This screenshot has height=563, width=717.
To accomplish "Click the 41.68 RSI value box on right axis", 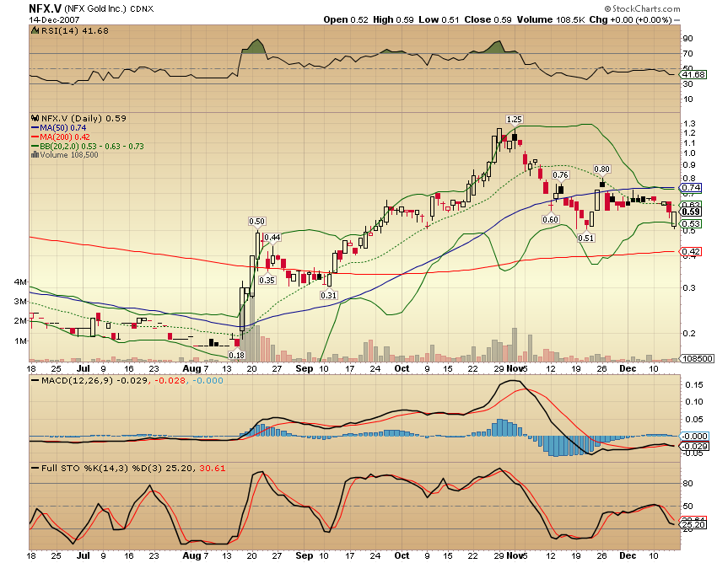I will tap(694, 75).
